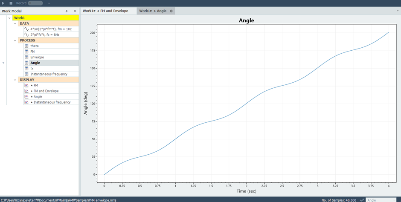Select Instantaneous frequency under PROCESS
Screen dimensions: 401x202
point(51,74)
